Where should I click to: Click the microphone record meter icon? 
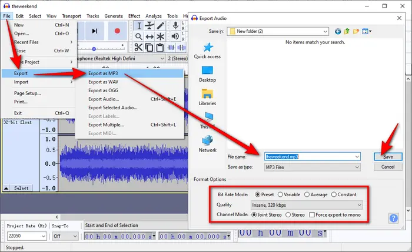click(175, 26)
